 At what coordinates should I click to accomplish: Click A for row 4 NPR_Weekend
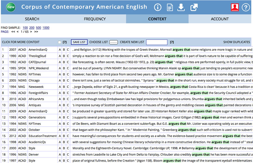click(x=60, y=68)
